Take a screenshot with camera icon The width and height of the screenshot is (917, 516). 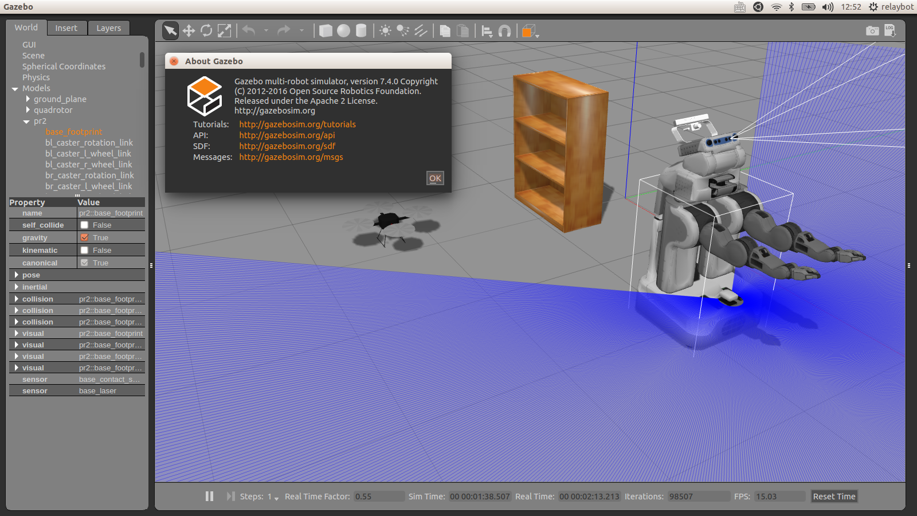pyautogui.click(x=872, y=30)
